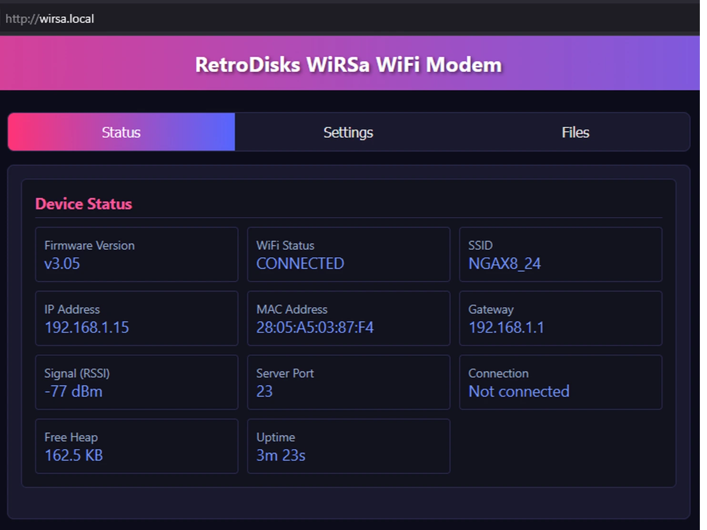Click the Uptime label
This screenshot has width=707, height=530.
[x=275, y=437]
